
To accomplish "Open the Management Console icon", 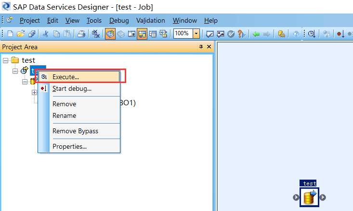I will tap(281, 34).
